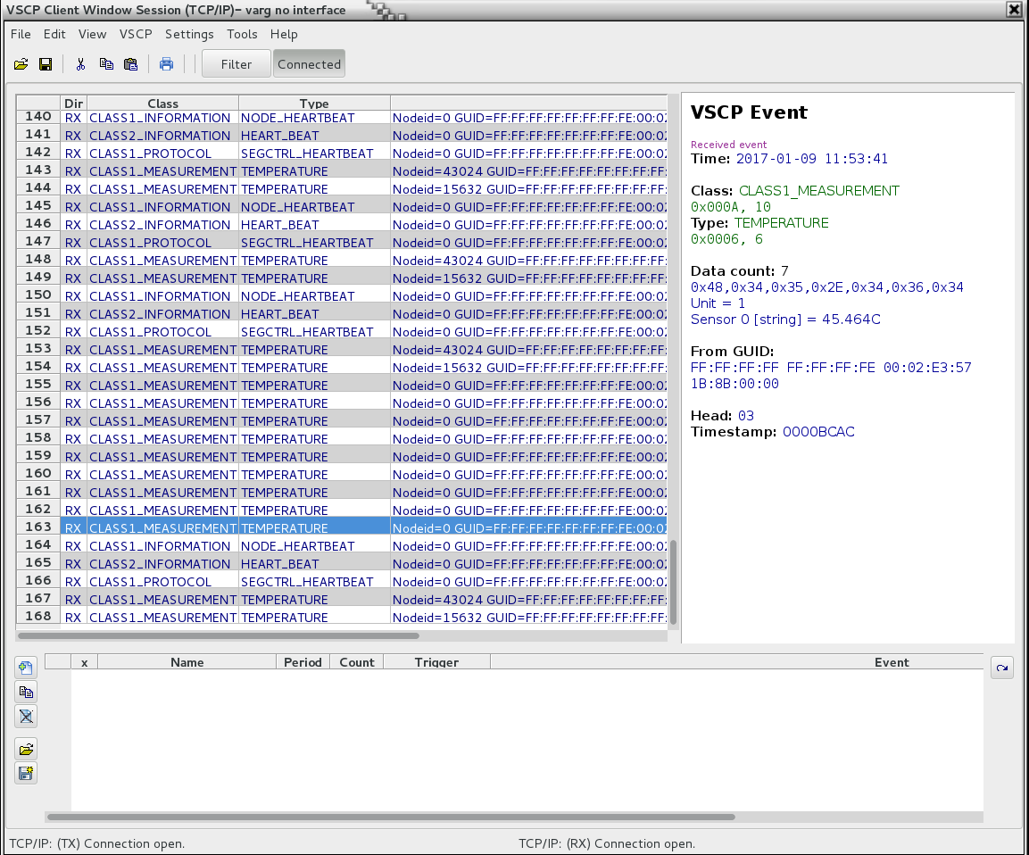The width and height of the screenshot is (1029, 855).
Task: Open the Tools menu
Action: 242,34
